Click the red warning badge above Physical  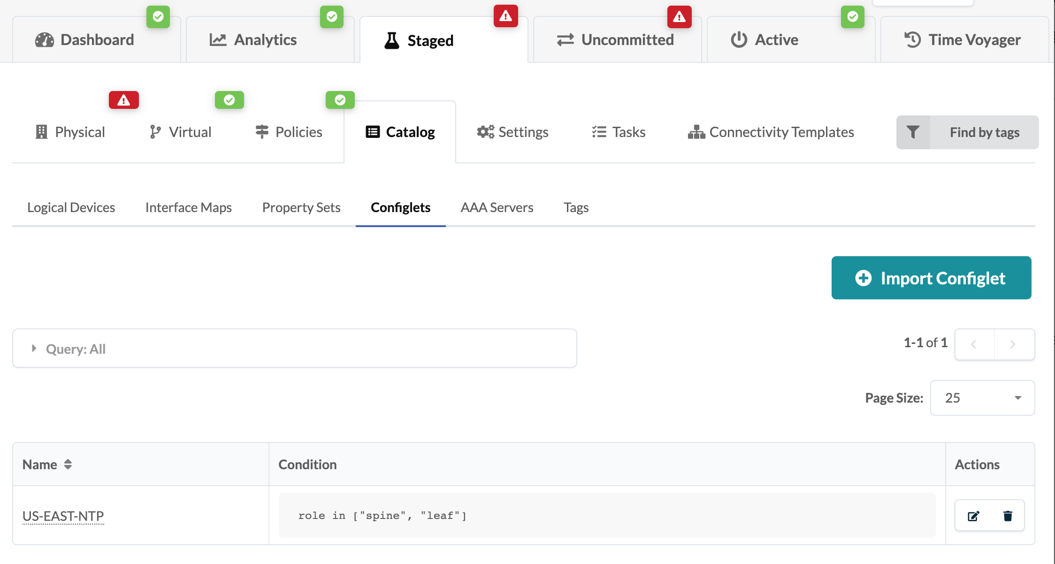pos(124,100)
